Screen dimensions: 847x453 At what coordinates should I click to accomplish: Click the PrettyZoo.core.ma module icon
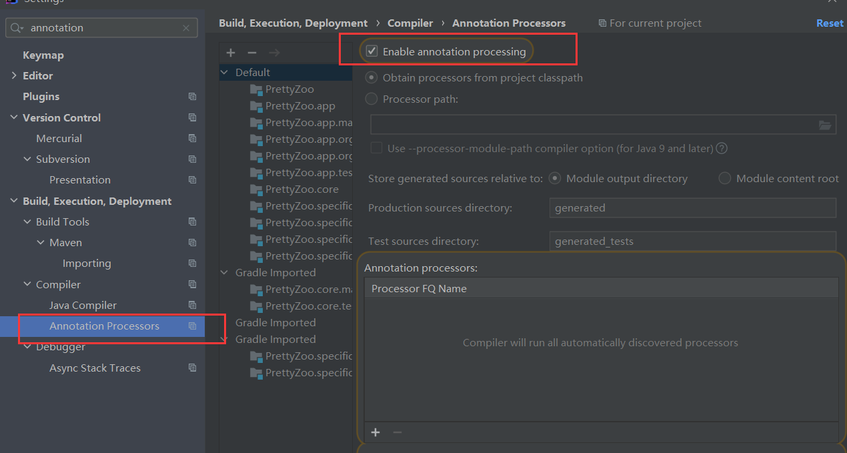click(256, 290)
